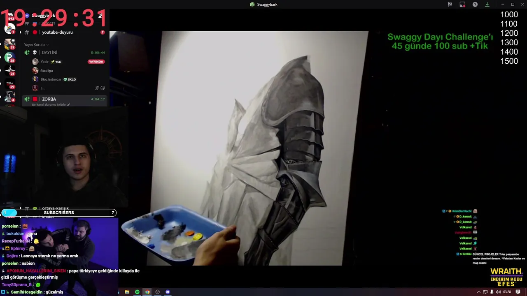Click the Swaggybark window title
Screen dimensions: 527x296
pos(267,5)
